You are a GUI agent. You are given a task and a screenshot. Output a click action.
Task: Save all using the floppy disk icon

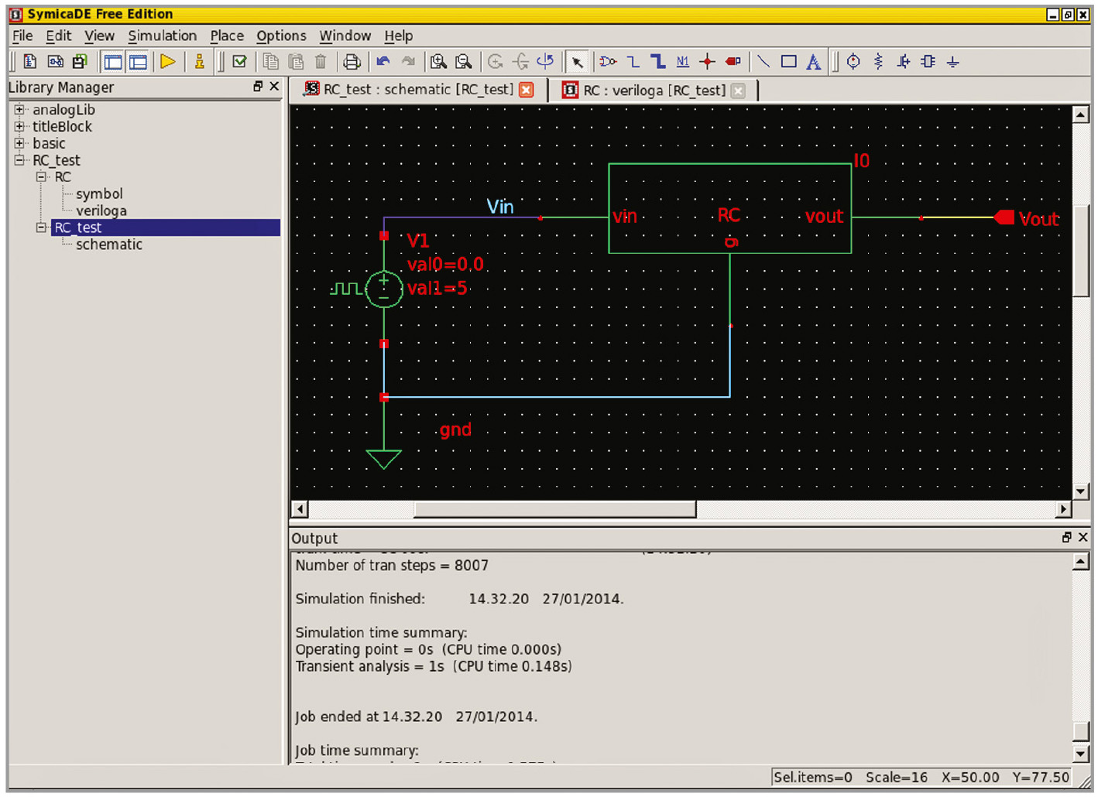(x=80, y=61)
